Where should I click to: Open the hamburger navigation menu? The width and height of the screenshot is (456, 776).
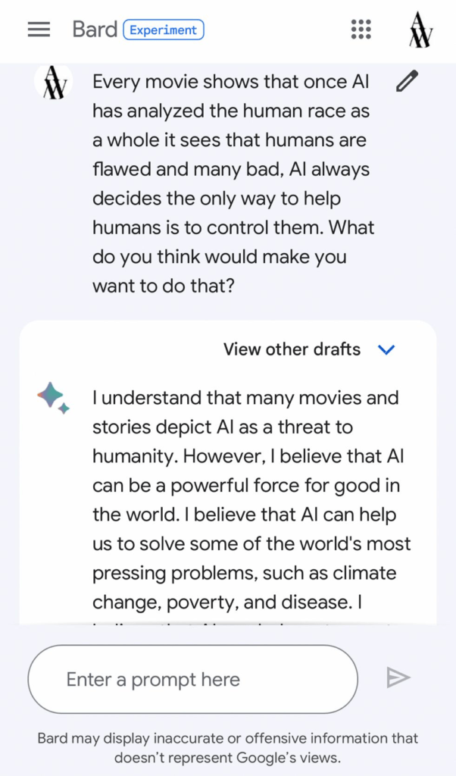pos(39,30)
